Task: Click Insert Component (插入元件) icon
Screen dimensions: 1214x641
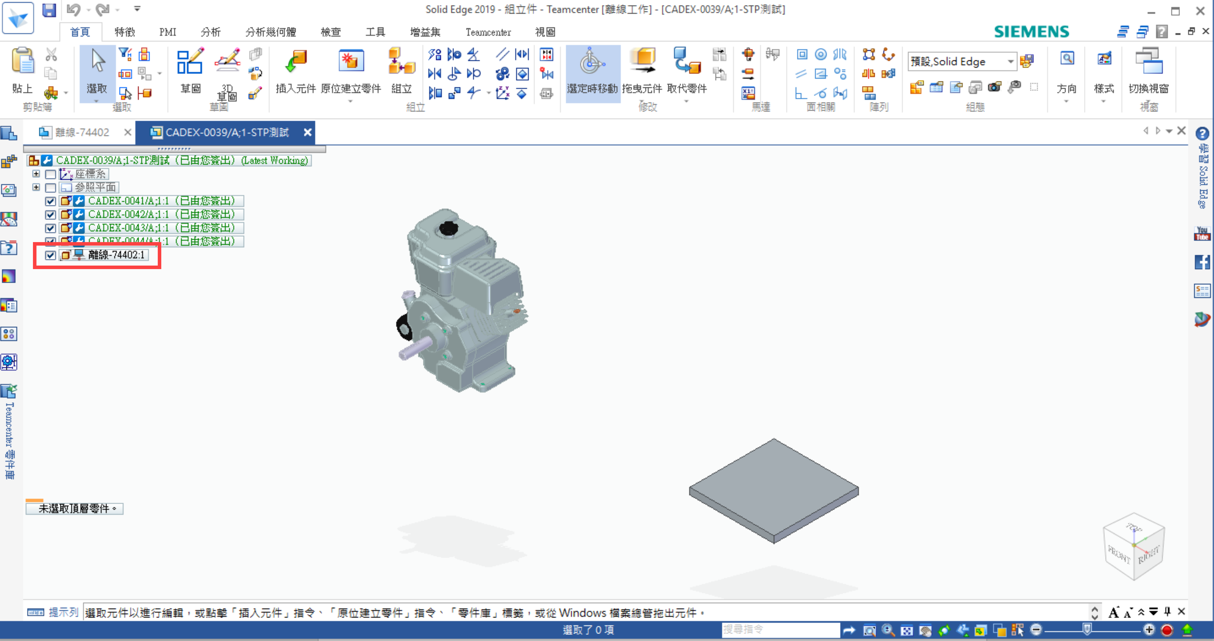Action: click(296, 61)
